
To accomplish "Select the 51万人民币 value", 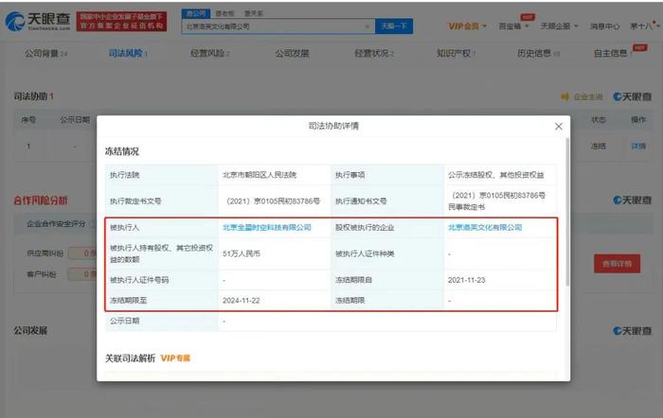I will [x=241, y=253].
